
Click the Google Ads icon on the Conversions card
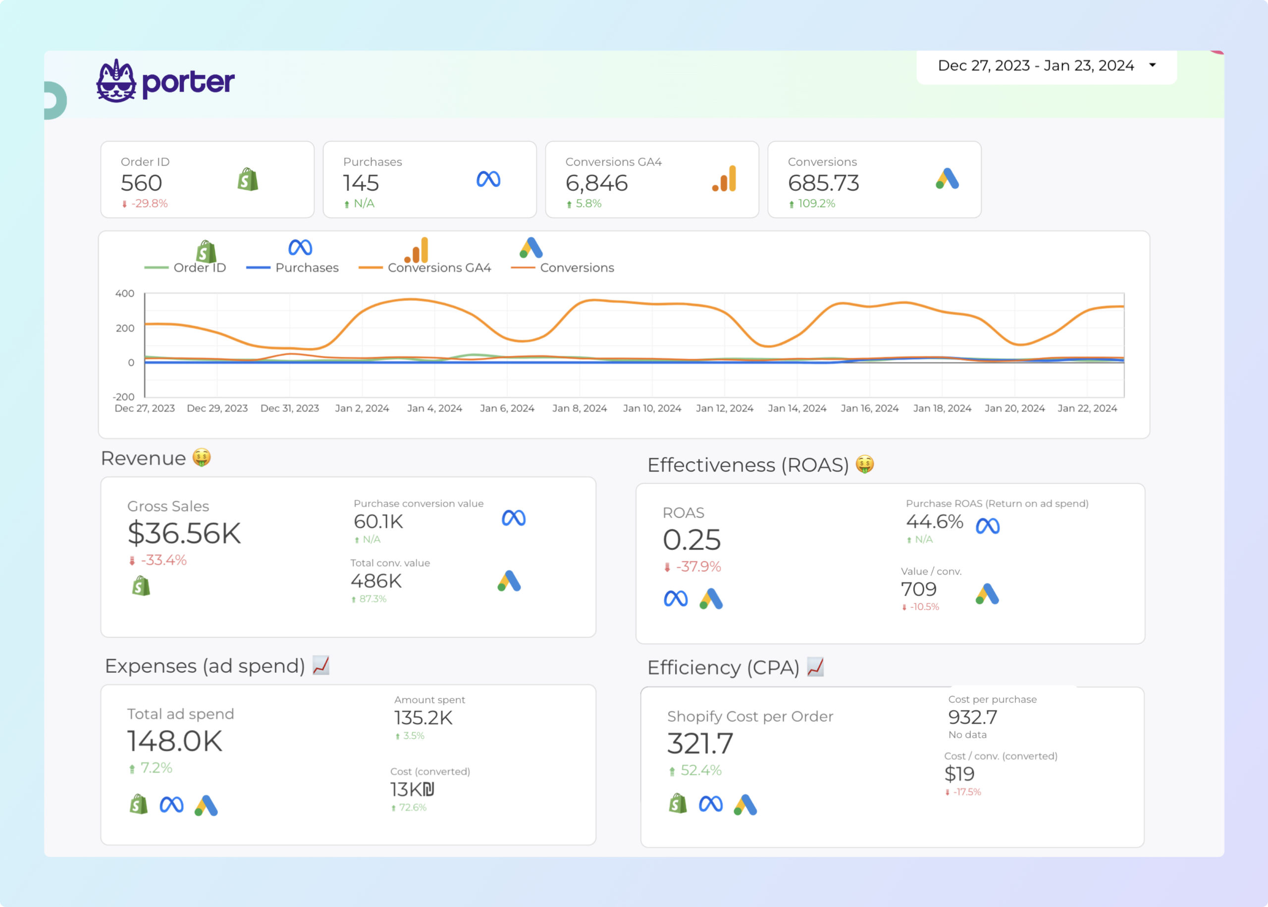949,180
